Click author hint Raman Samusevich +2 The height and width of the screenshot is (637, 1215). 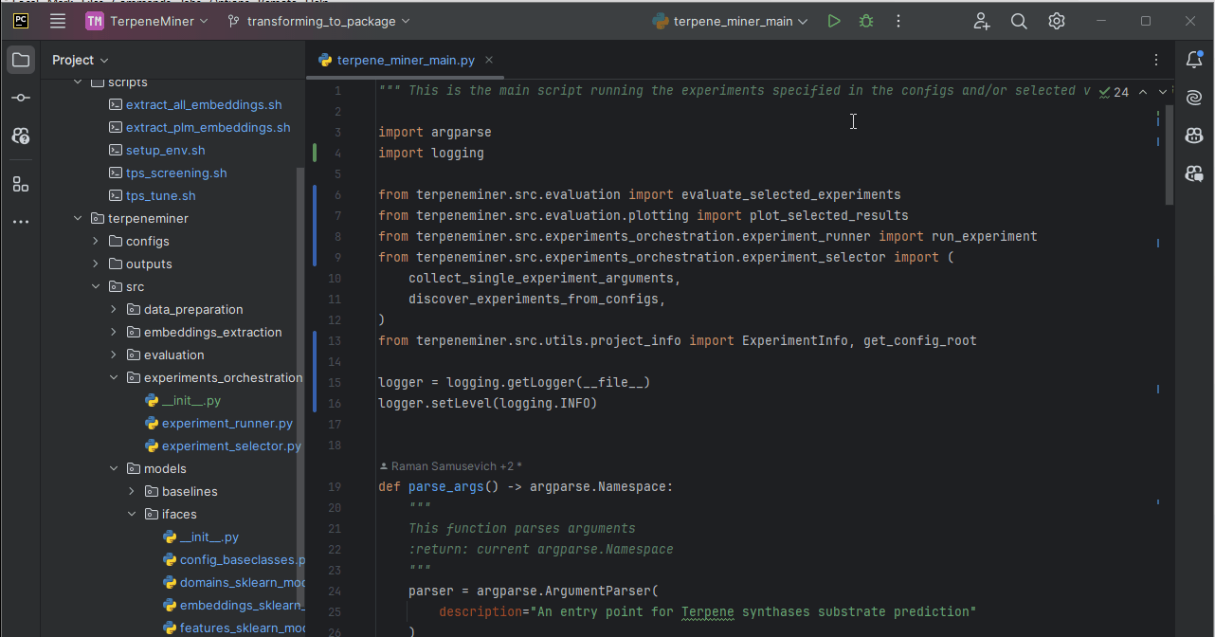(x=451, y=466)
